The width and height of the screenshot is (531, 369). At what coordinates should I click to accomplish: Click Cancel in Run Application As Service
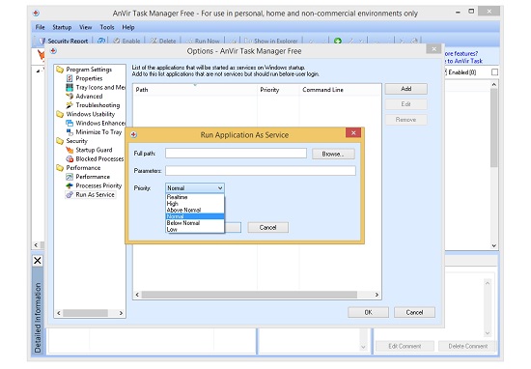[x=267, y=227]
